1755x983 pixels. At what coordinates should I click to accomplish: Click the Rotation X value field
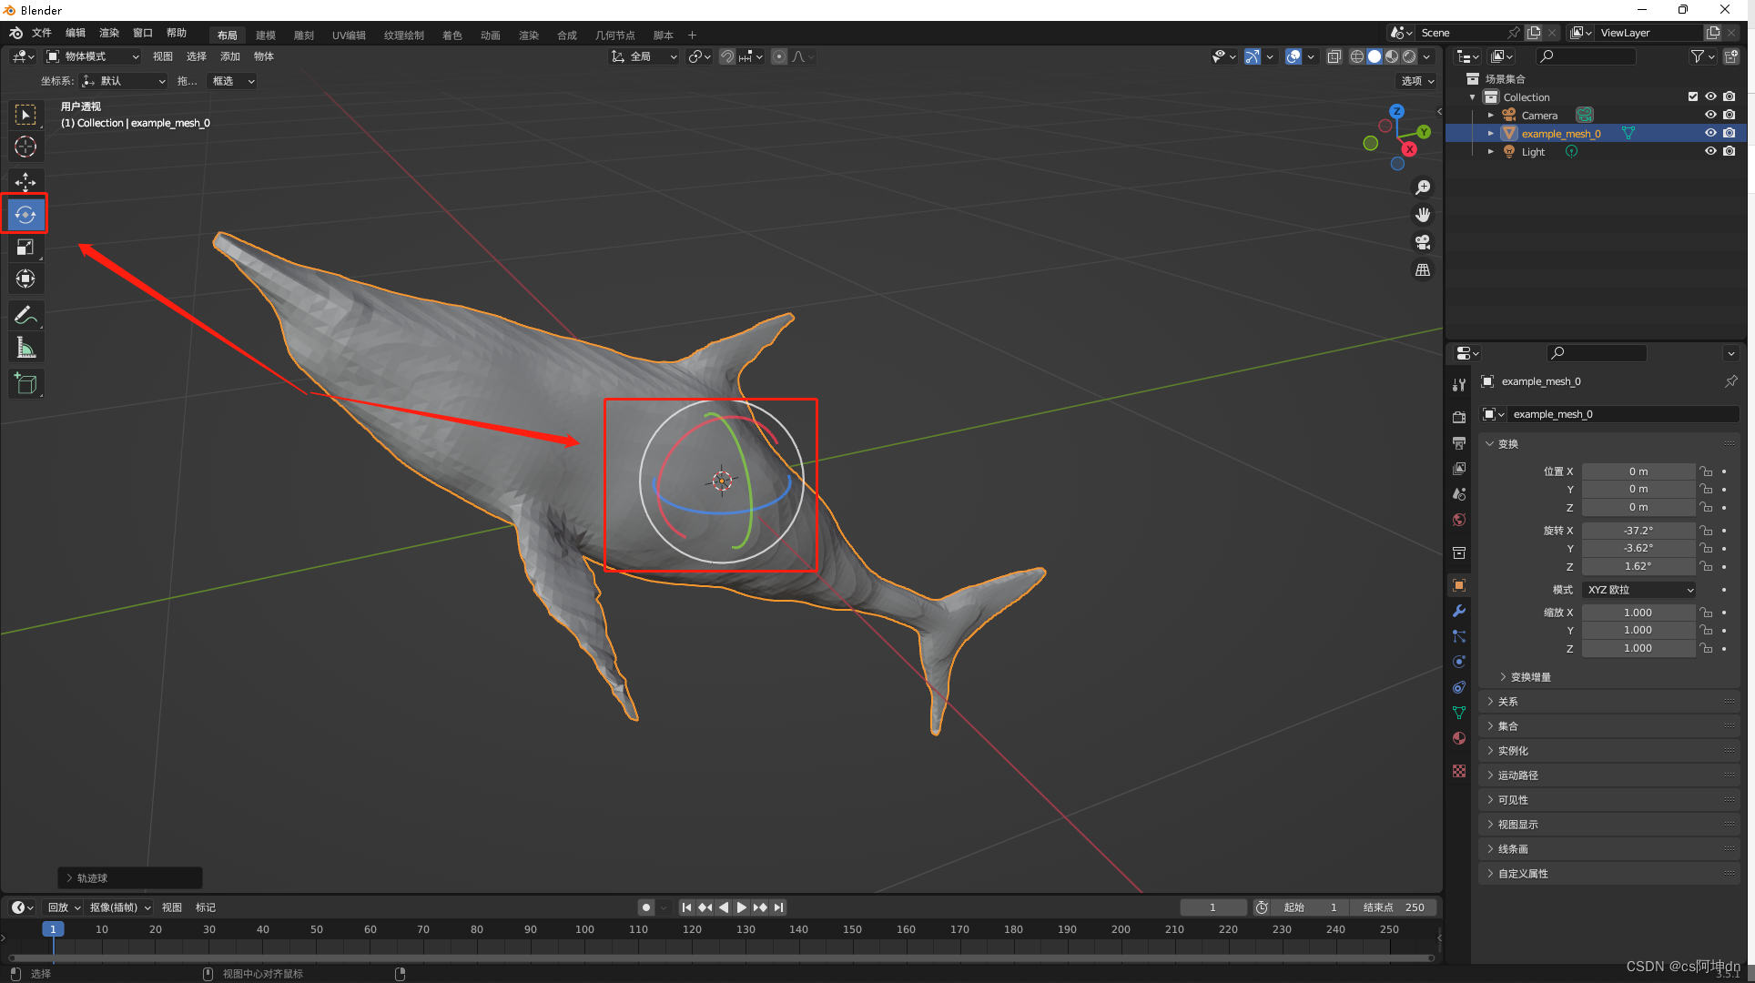tap(1638, 531)
